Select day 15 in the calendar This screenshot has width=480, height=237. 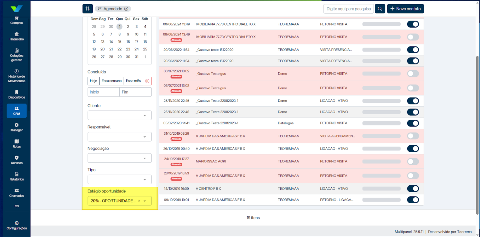pos(120,42)
